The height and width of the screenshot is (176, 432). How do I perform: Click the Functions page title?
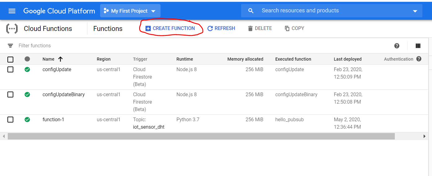point(108,28)
